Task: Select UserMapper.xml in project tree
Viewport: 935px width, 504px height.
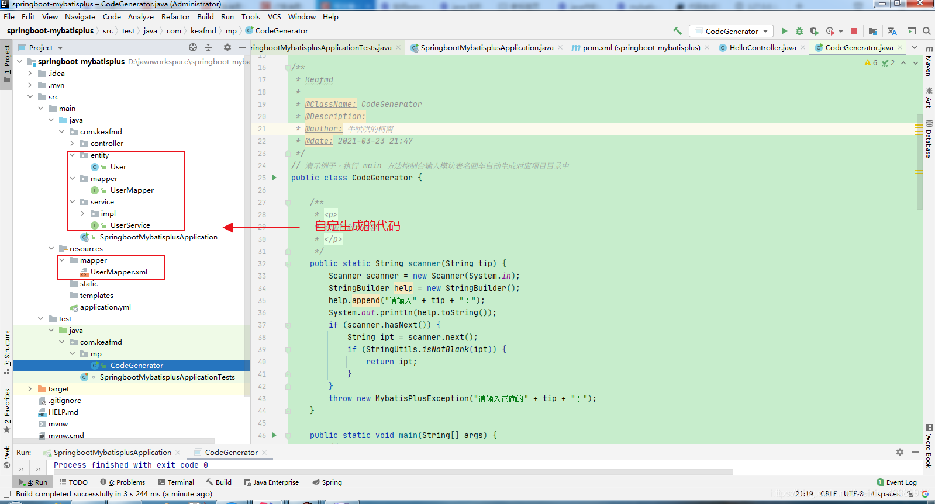Action: [119, 272]
